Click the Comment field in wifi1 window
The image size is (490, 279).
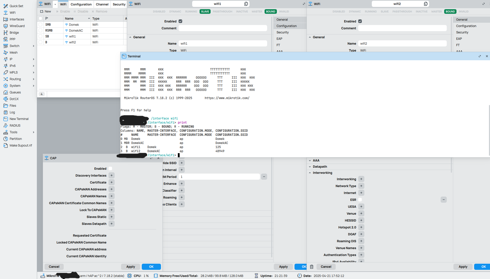[223, 28]
